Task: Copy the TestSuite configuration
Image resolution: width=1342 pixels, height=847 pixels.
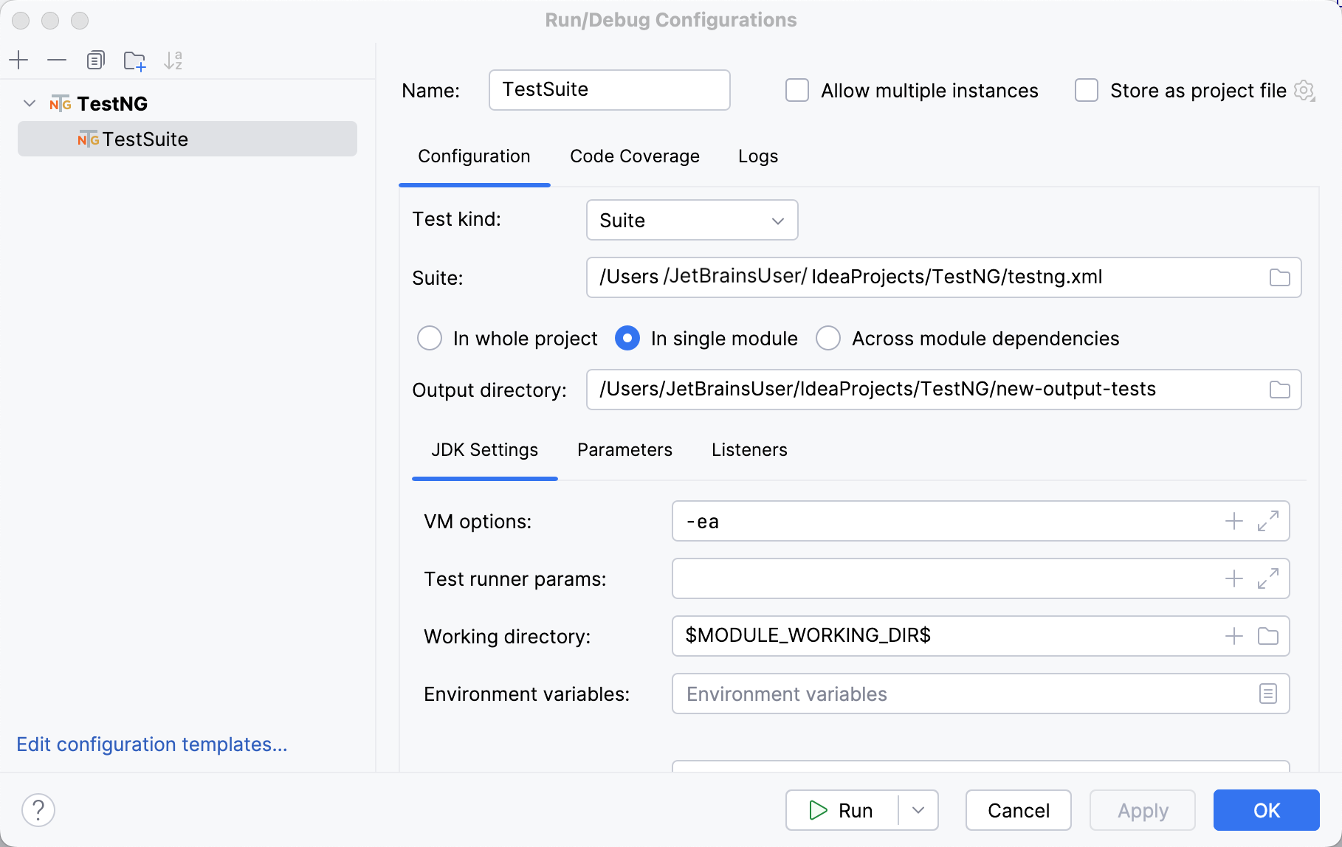Action: click(95, 60)
